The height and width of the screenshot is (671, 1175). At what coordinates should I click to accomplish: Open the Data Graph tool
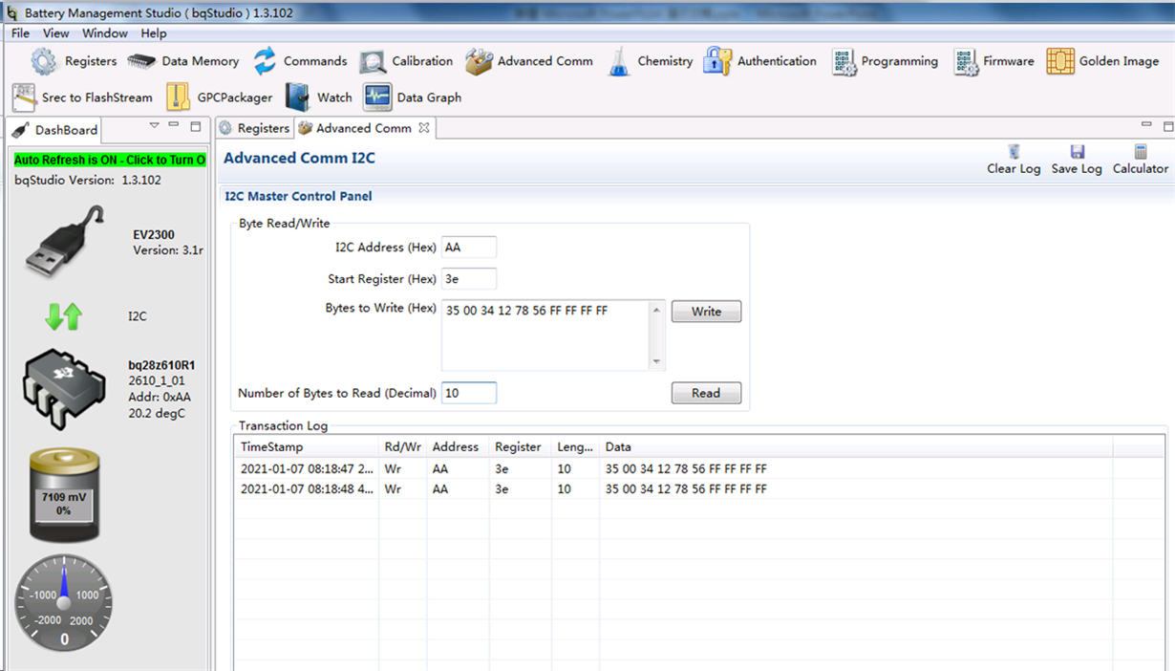coord(412,97)
